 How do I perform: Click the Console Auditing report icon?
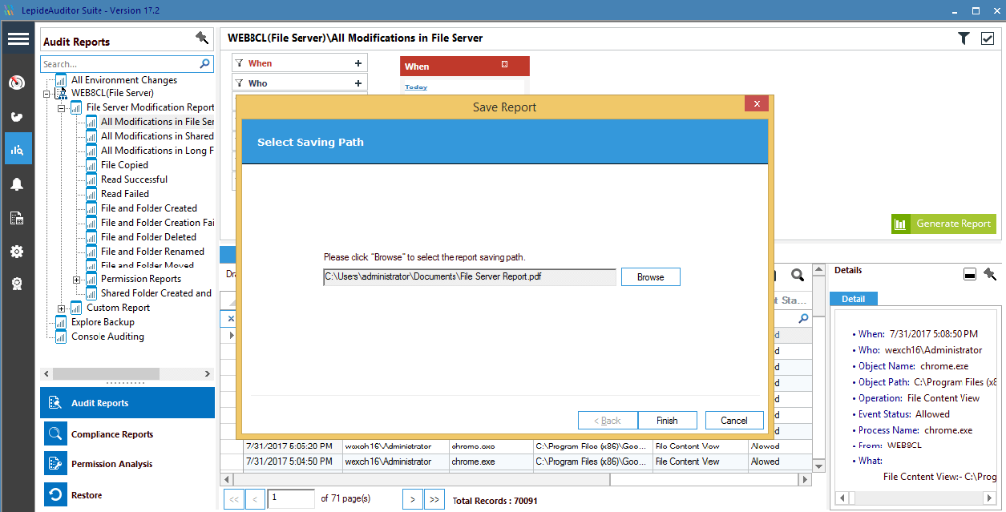click(x=61, y=337)
